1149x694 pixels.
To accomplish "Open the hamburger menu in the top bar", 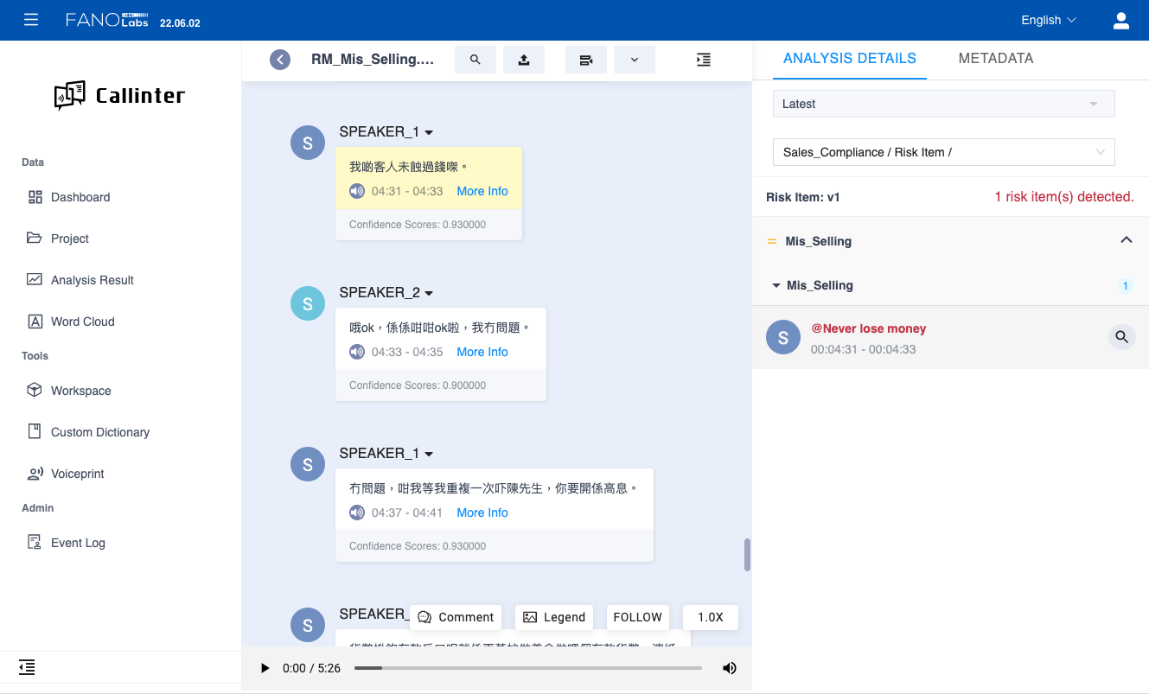I will click(31, 20).
